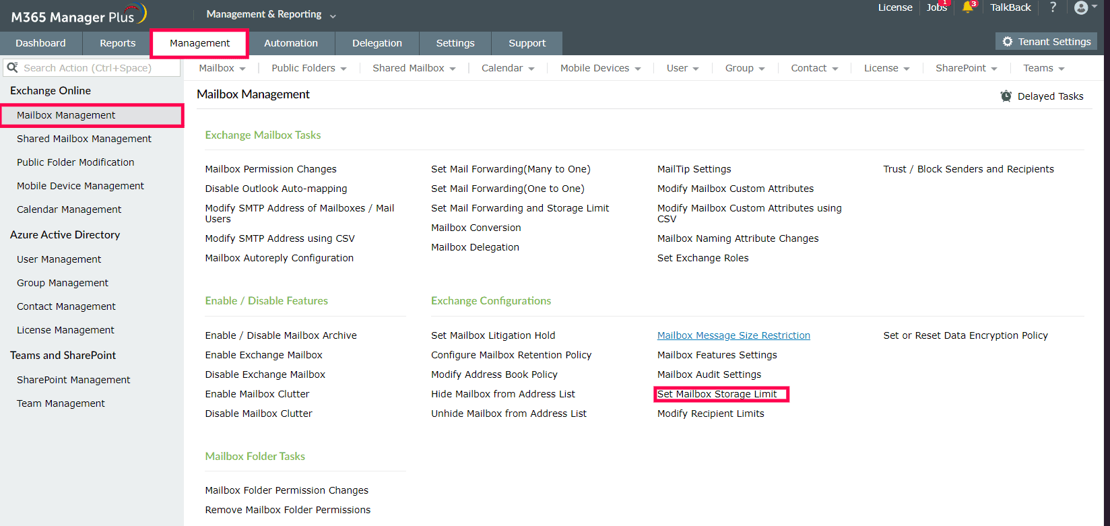Click the notification bell icon
Viewport: 1110px width, 526px height.
[968, 7]
